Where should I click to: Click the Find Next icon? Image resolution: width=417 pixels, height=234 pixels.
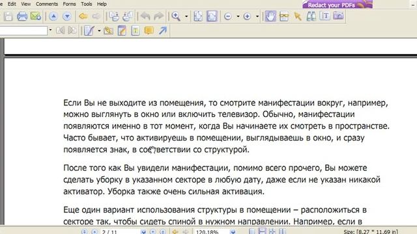[x=72, y=31]
